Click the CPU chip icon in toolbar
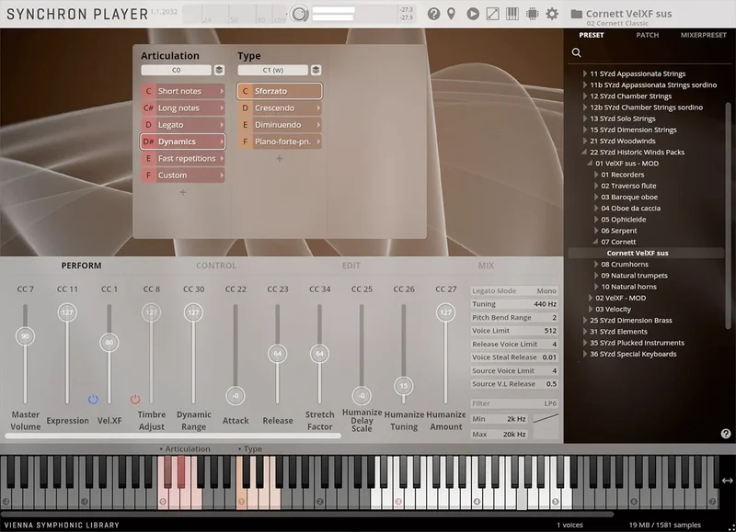 pos(533,14)
